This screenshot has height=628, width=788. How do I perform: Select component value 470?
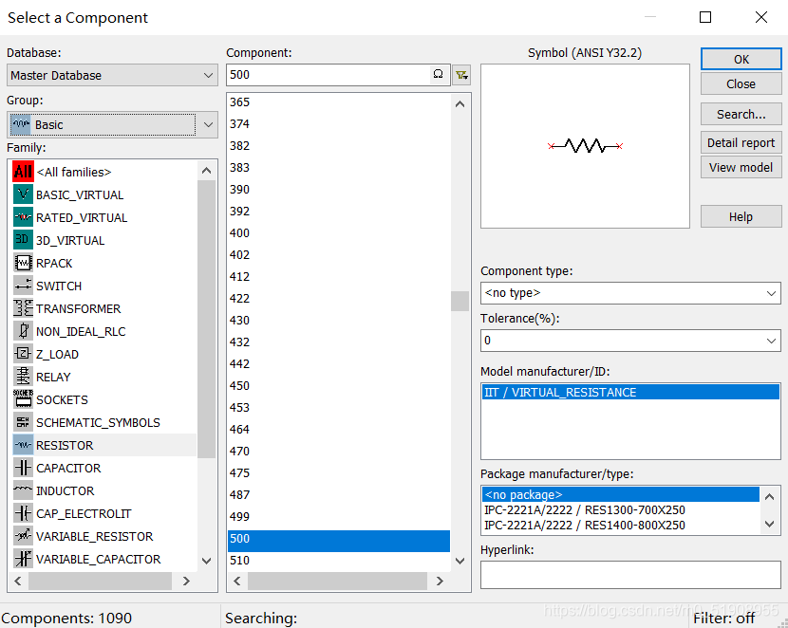[x=339, y=451]
